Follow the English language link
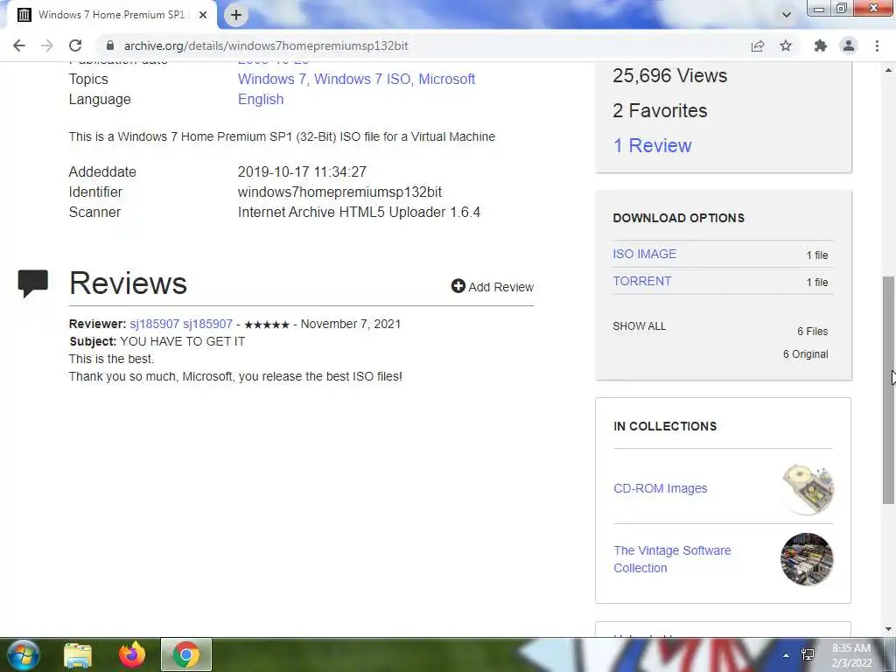The height and width of the screenshot is (672, 896). (x=261, y=99)
